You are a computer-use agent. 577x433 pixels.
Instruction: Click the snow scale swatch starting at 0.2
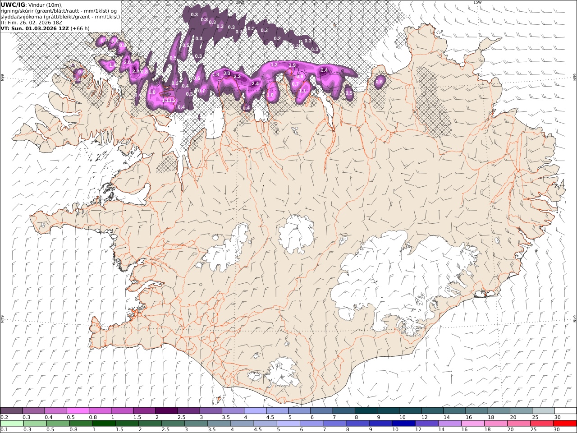[11, 410]
